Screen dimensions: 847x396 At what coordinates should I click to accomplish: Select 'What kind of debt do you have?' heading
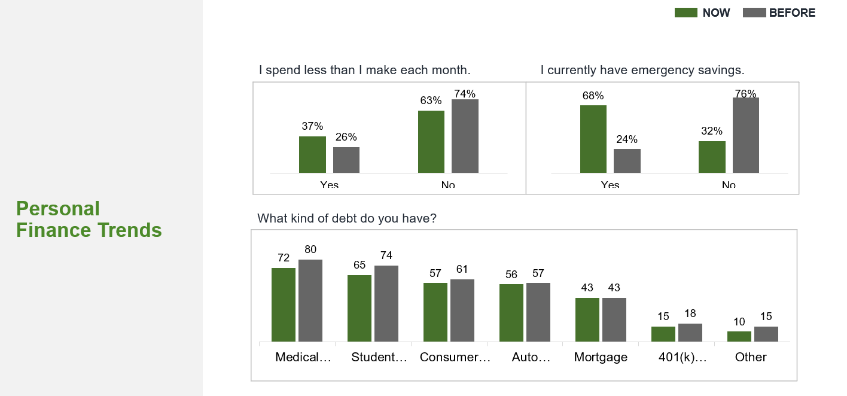click(346, 218)
